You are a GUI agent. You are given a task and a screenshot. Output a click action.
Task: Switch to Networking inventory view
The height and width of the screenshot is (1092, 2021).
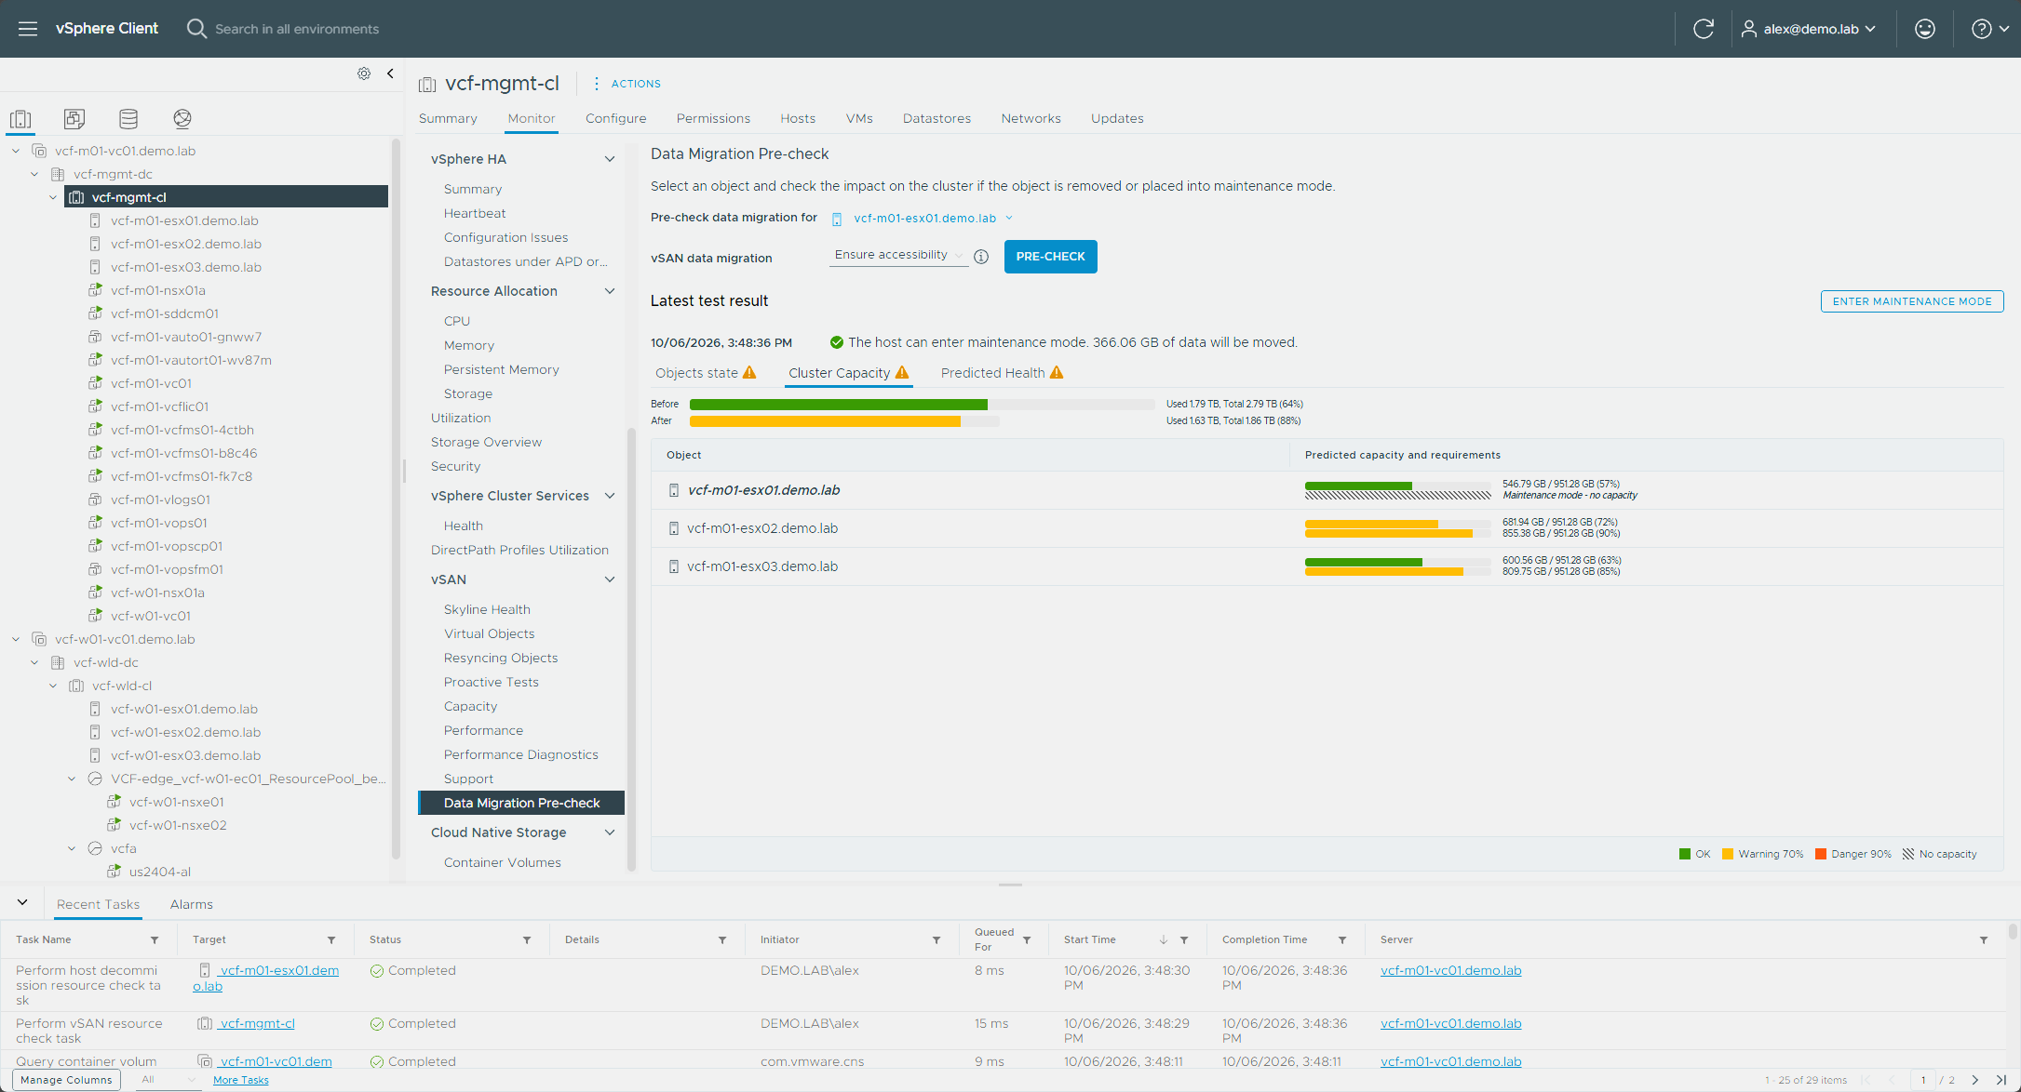[x=182, y=119]
